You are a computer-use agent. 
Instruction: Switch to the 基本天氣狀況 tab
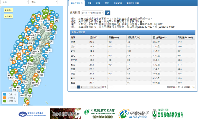(x=77, y=3)
